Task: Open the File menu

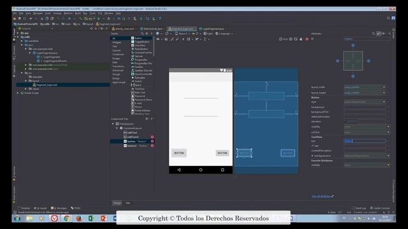Action: (15, 13)
